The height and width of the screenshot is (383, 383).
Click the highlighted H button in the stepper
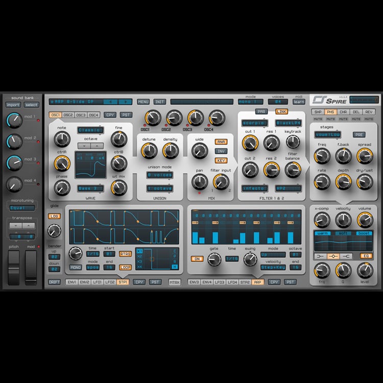175,267
